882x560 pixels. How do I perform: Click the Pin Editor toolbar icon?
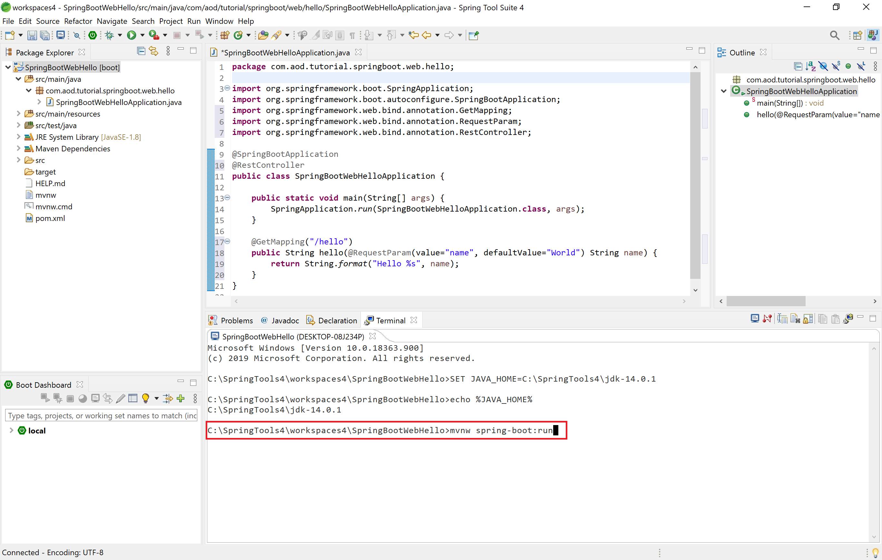click(473, 35)
